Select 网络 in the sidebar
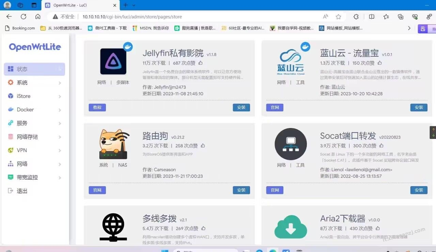Image resolution: width=436 pixels, height=252 pixels. (34, 164)
